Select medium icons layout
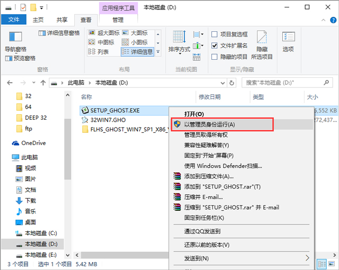 [x=101, y=42]
